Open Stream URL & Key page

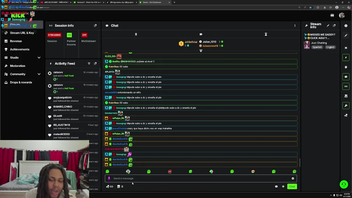(22, 33)
